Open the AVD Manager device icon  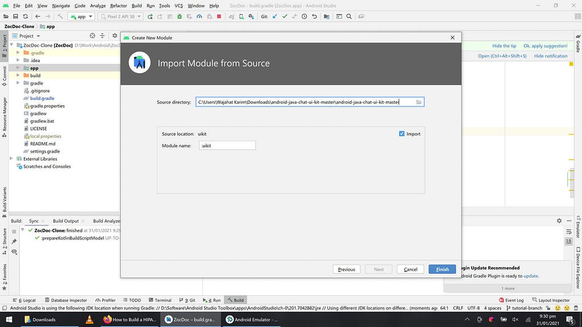click(242, 16)
